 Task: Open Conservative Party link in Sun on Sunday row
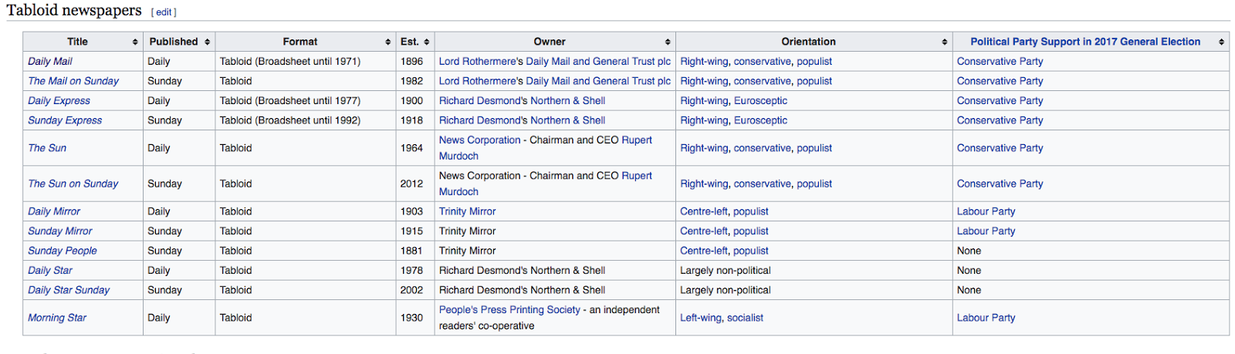1000,184
